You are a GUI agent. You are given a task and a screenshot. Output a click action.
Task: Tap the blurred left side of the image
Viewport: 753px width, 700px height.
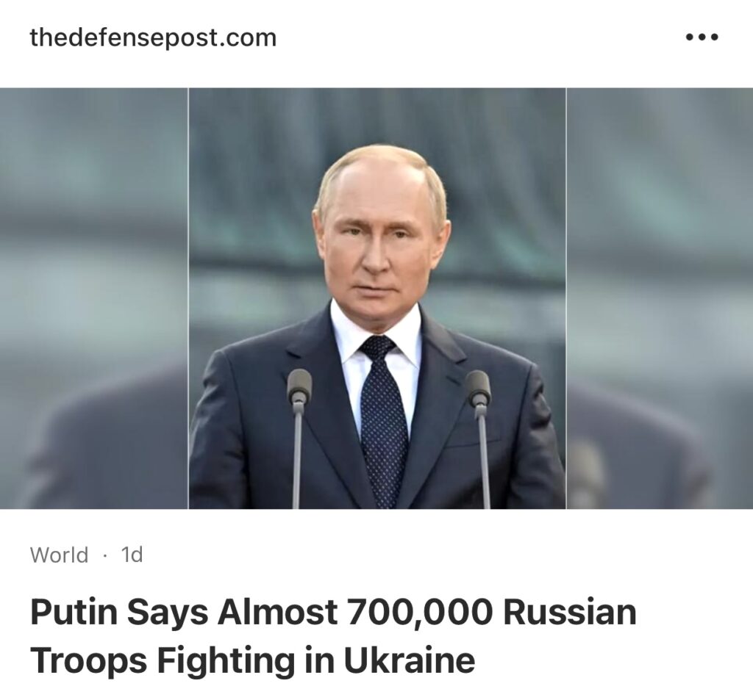94,298
